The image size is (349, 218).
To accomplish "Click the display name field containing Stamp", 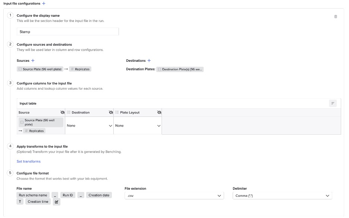I will [67, 32].
